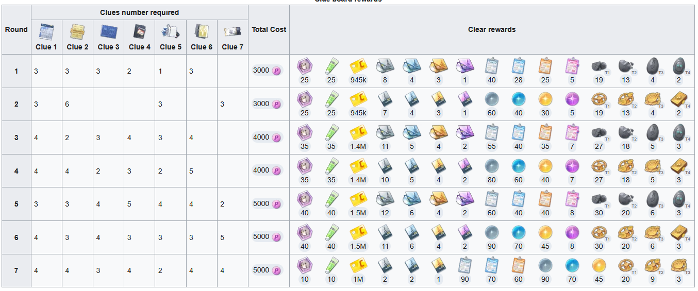Click the purple hexagon icon with 40 in Round 6
Viewport: 698px width, 291px height.
point(304,232)
